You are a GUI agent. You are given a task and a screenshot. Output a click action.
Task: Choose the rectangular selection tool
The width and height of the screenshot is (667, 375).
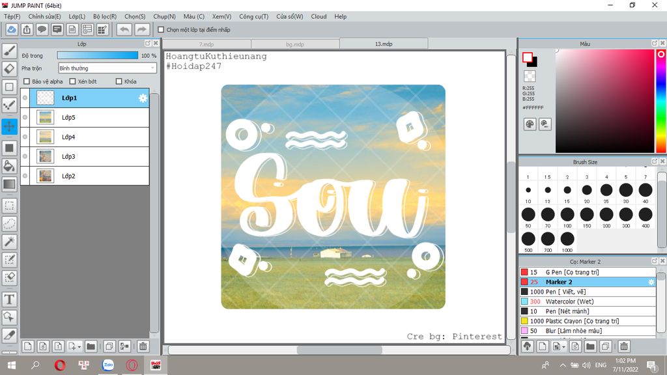(x=9, y=206)
